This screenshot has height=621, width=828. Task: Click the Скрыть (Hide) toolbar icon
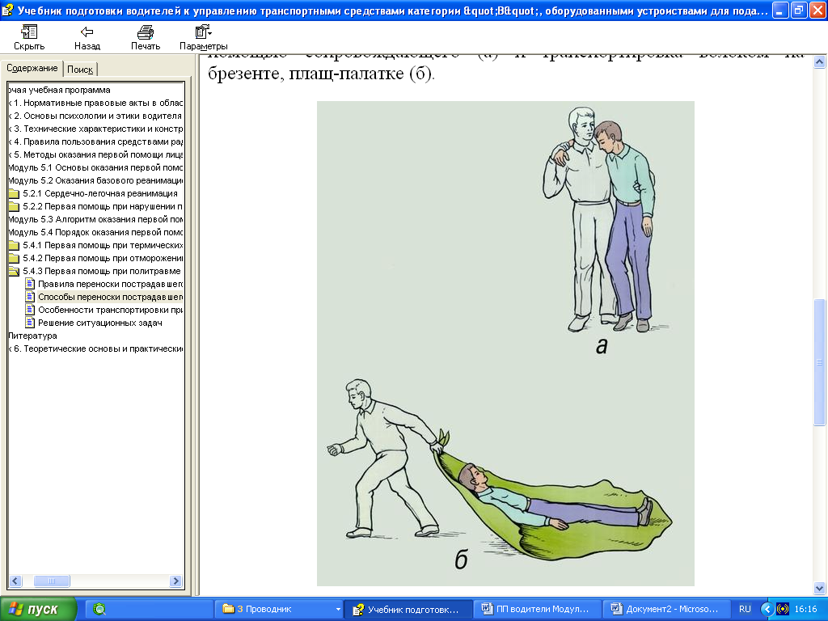[x=28, y=32]
